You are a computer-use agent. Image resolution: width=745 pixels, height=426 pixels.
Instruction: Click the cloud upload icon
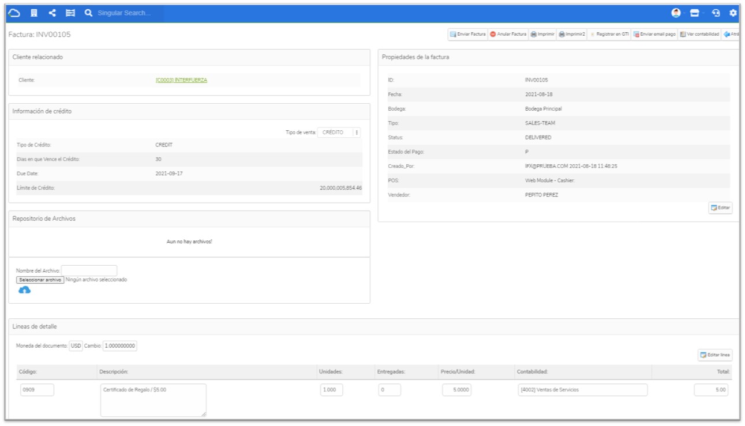click(25, 291)
